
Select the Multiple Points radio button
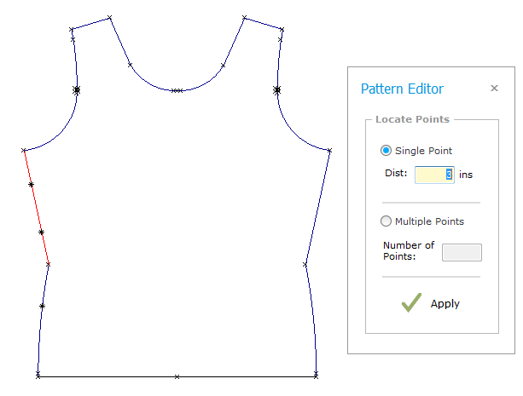tap(386, 221)
